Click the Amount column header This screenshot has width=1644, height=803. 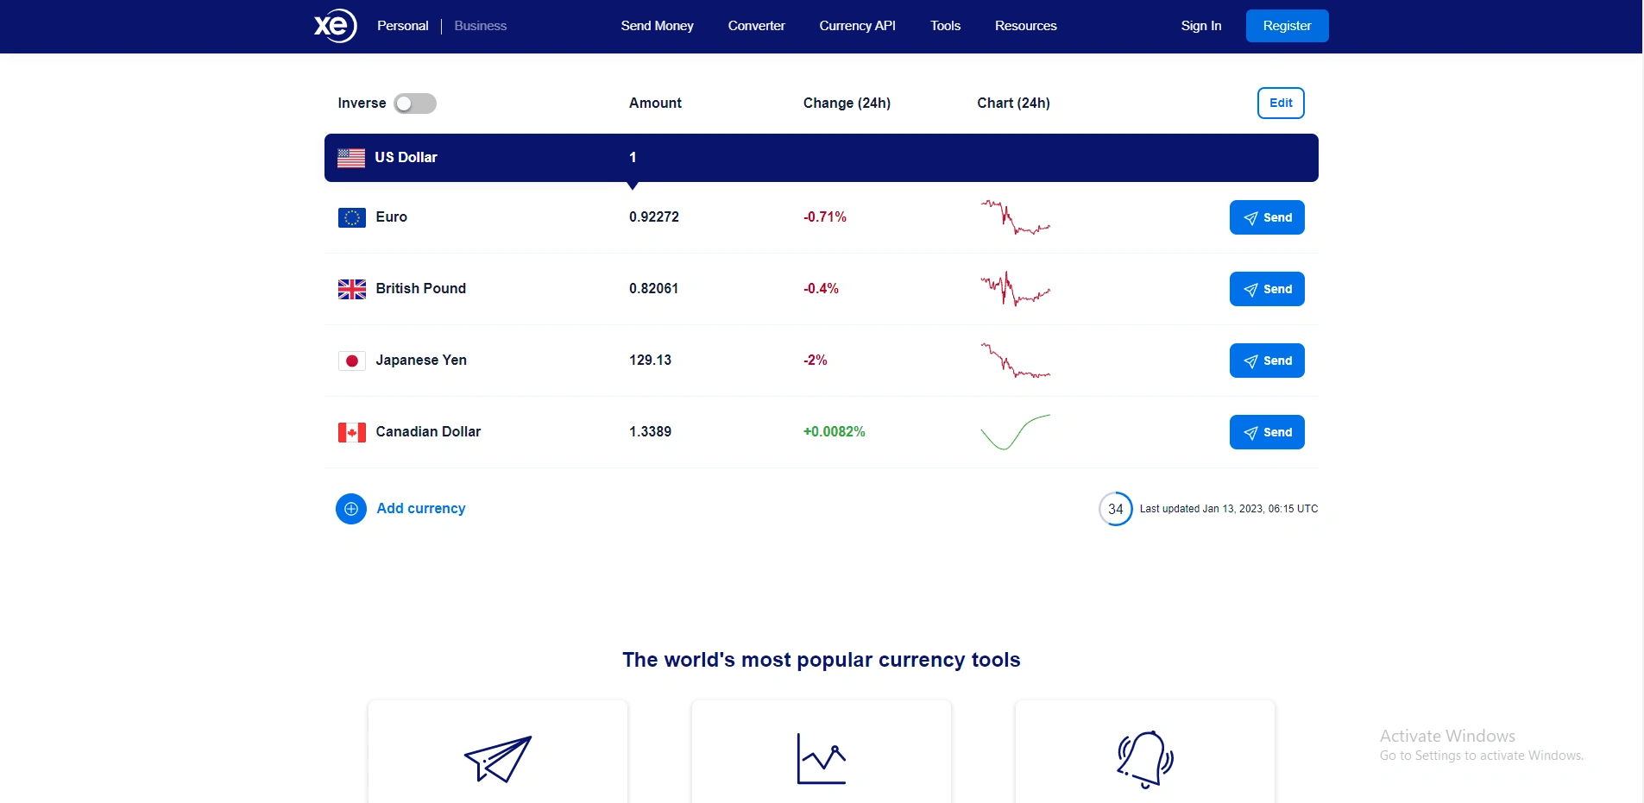coord(656,104)
